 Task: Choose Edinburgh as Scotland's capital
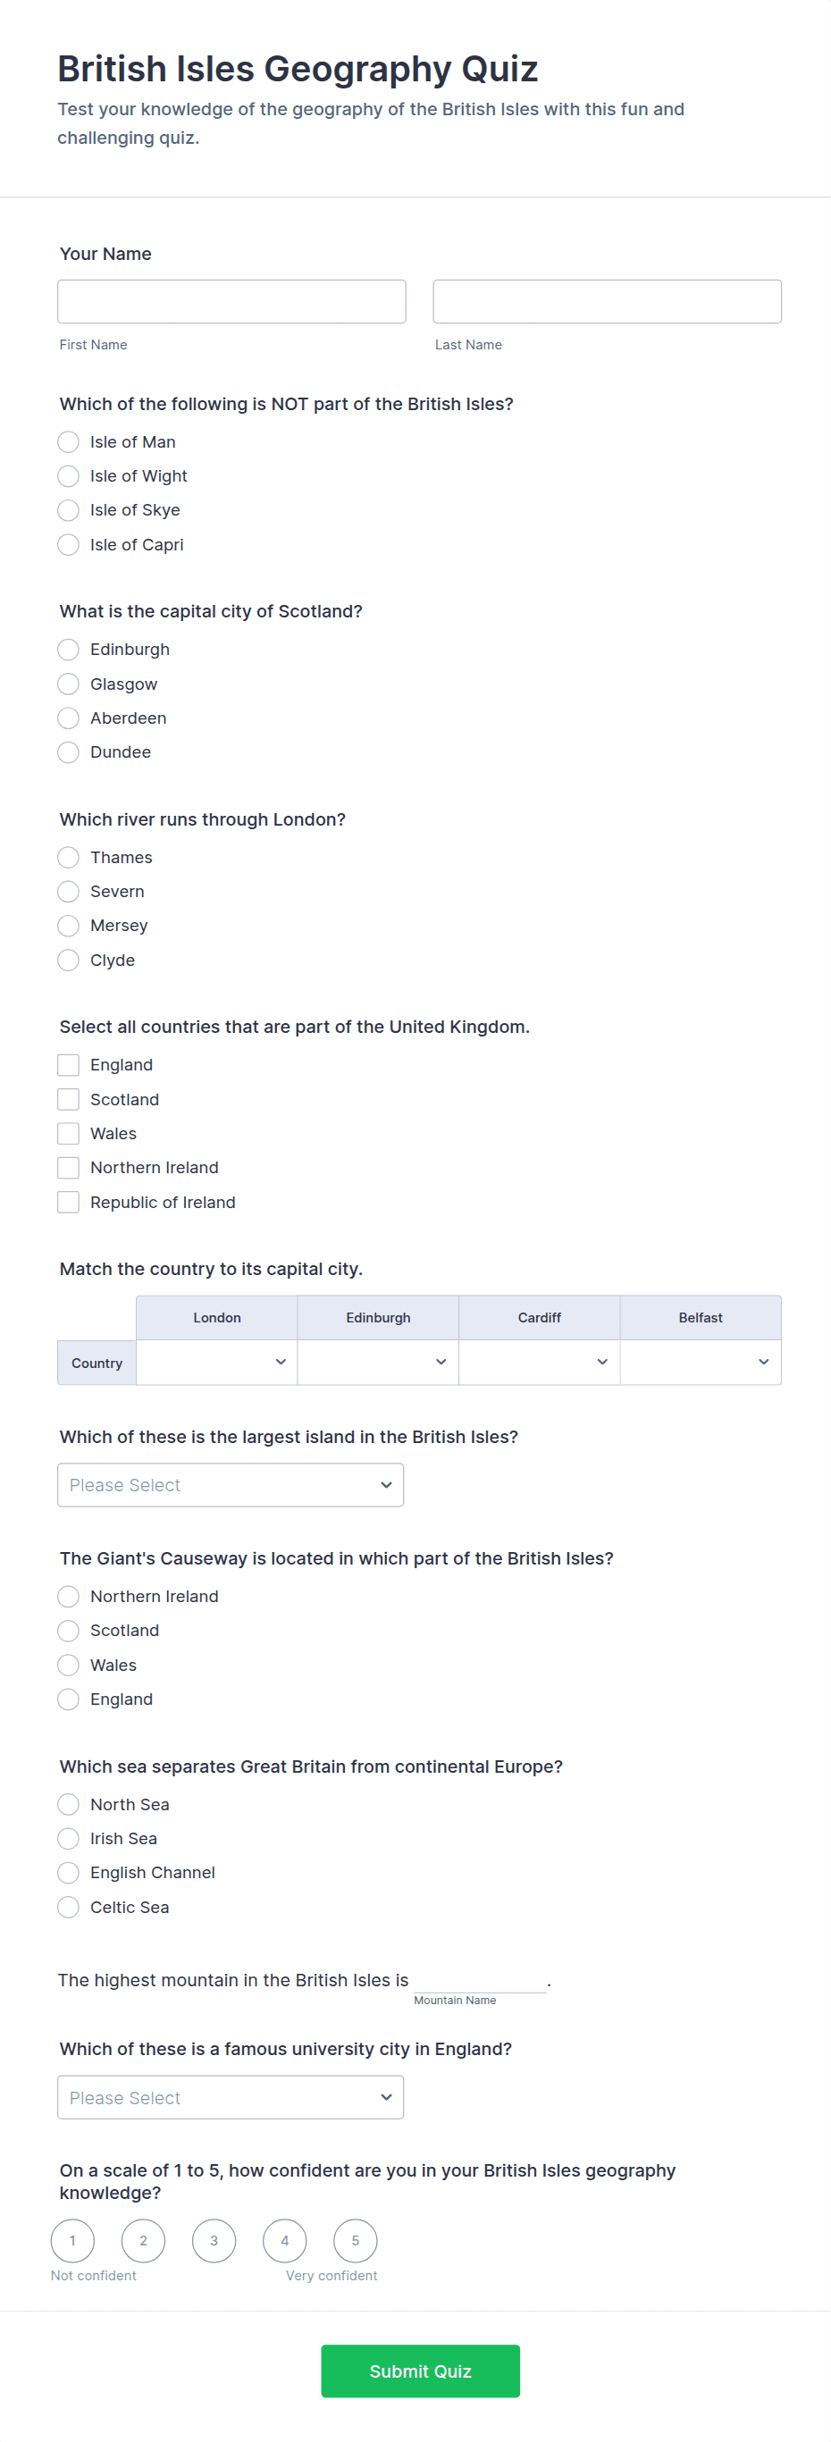68,650
